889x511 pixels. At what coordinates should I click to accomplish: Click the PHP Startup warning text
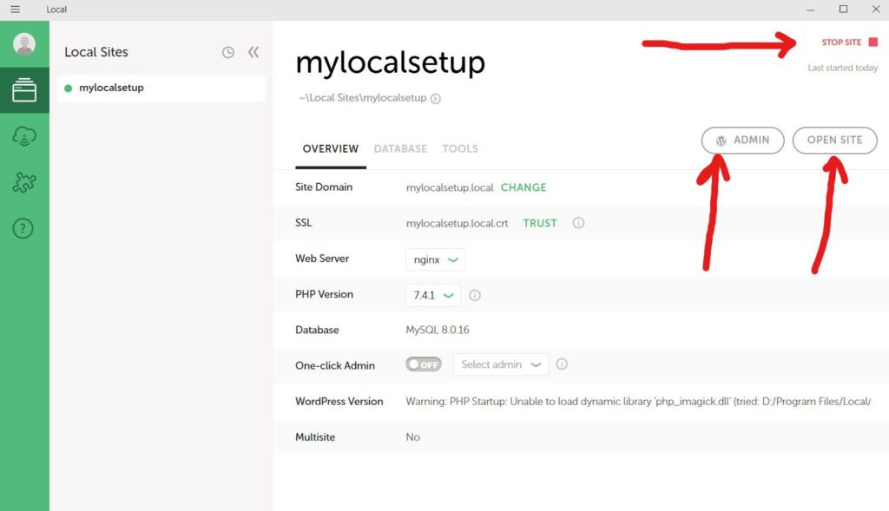click(x=638, y=401)
